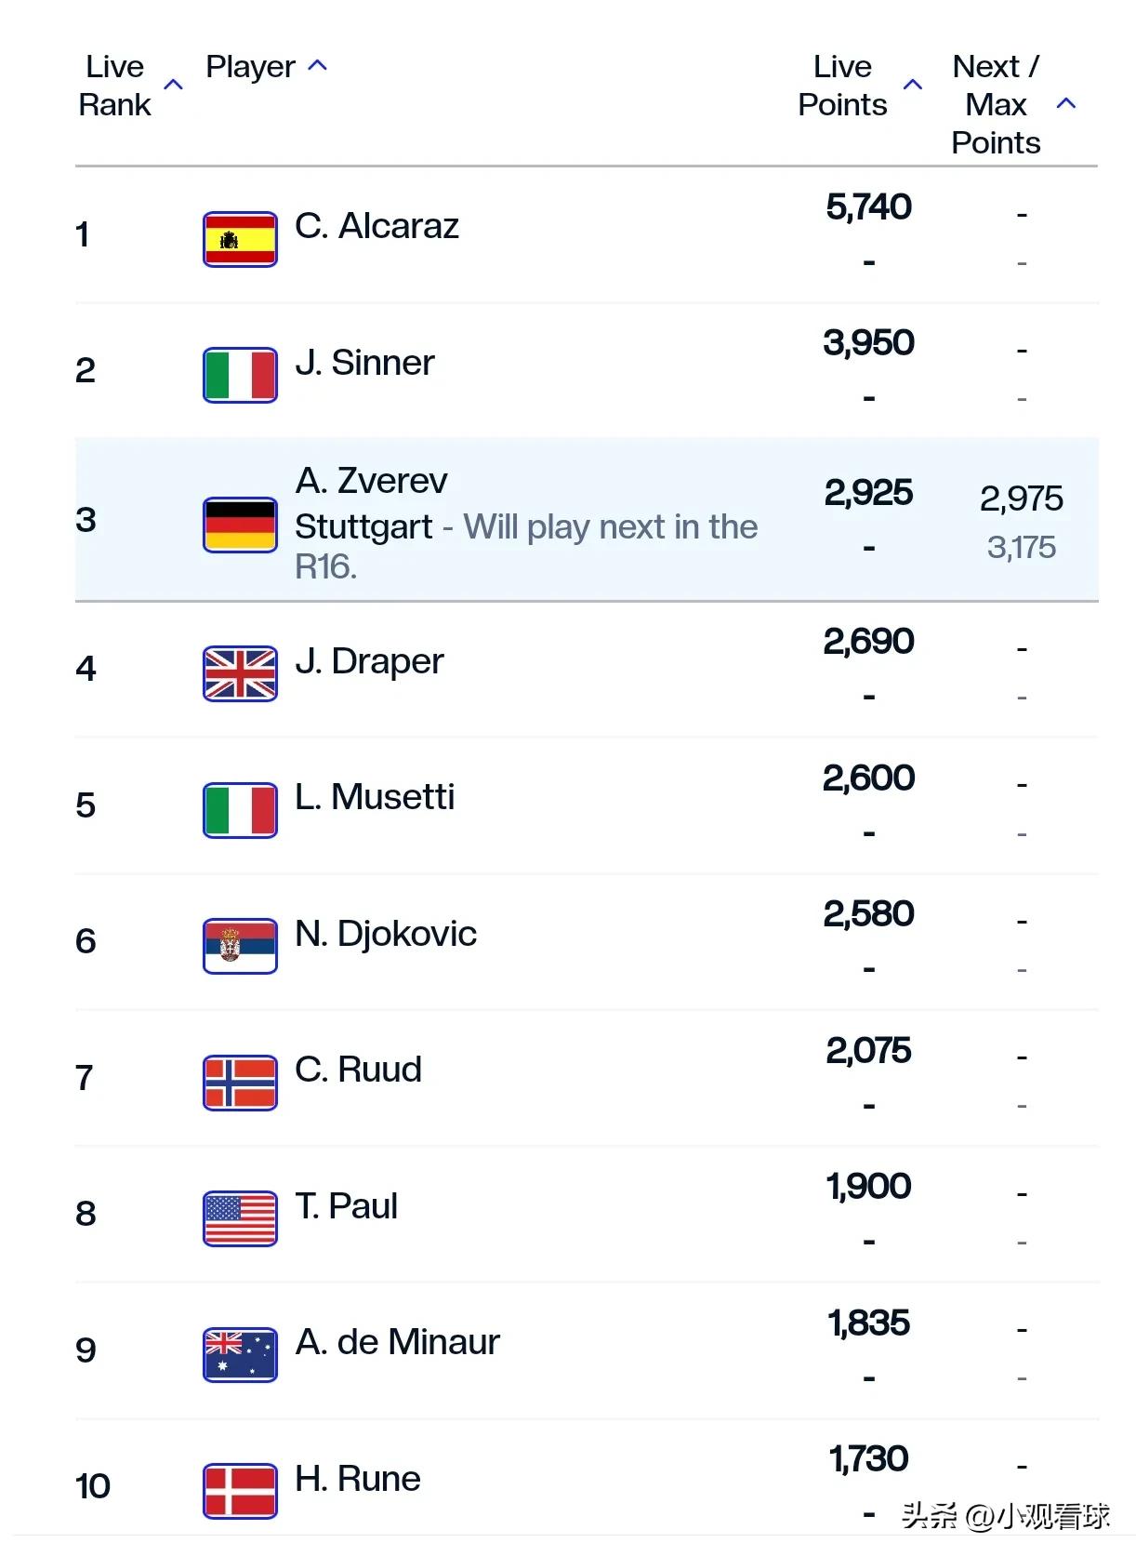
Task: Select the Player column header
Action: tap(250, 66)
